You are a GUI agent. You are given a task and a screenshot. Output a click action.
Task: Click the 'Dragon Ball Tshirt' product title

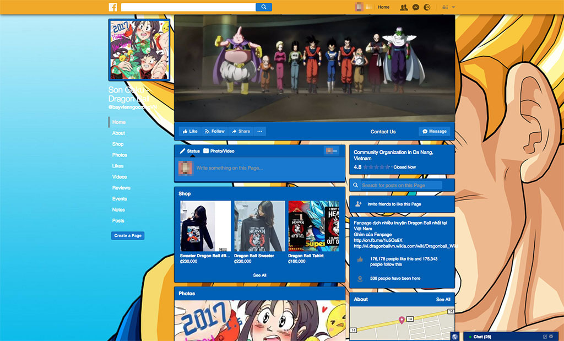(306, 256)
